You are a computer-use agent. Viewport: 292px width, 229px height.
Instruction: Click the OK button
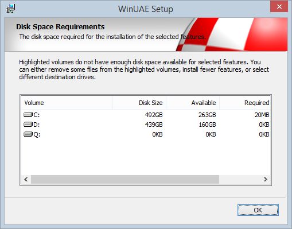tap(258, 210)
